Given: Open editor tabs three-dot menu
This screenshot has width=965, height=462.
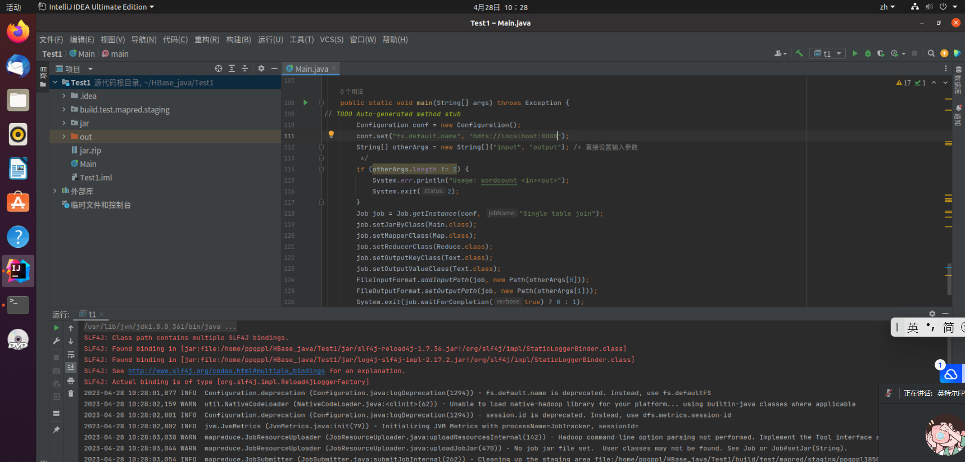Looking at the screenshot, I should click(x=946, y=69).
